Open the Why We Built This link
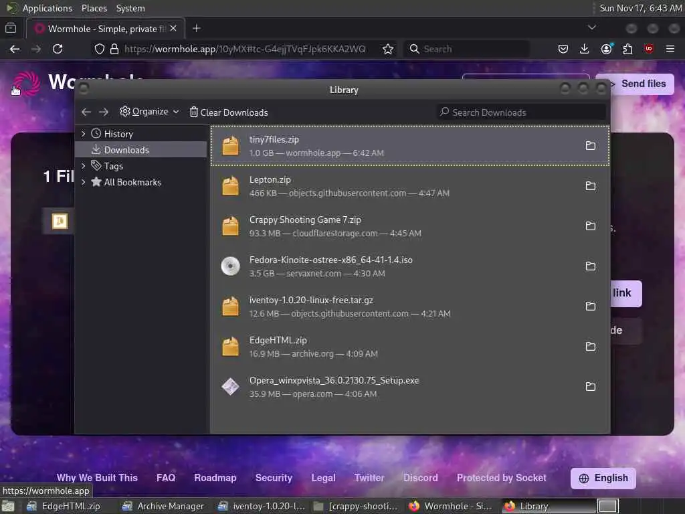The image size is (685, 514). point(97,478)
